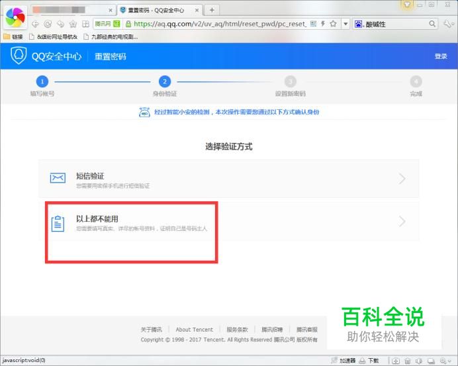The height and width of the screenshot is (366, 458).
Task: Select the 短信验证 option
Action: (229, 179)
